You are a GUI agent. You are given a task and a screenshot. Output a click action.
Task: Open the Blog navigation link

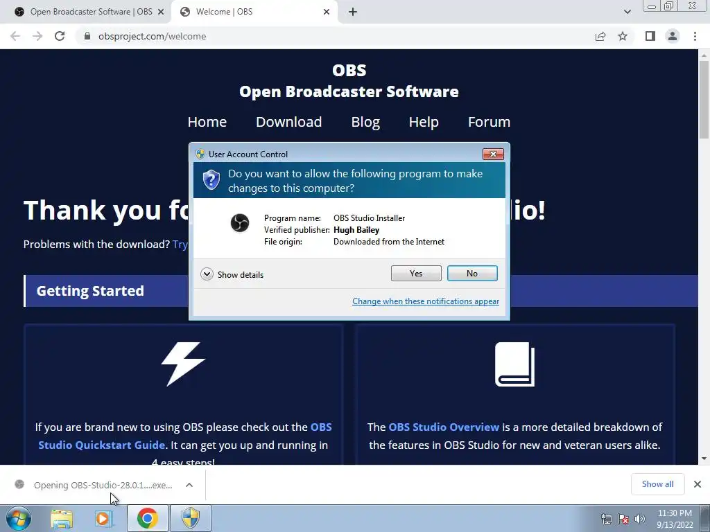[x=365, y=122]
